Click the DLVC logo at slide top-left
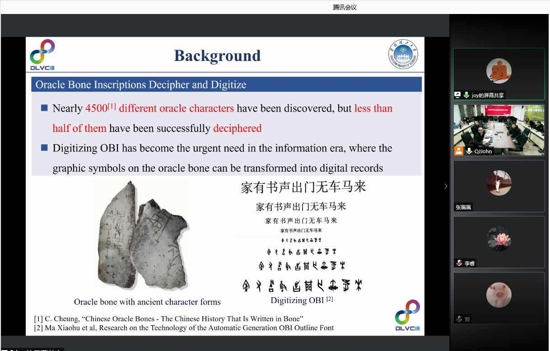 tap(42, 55)
